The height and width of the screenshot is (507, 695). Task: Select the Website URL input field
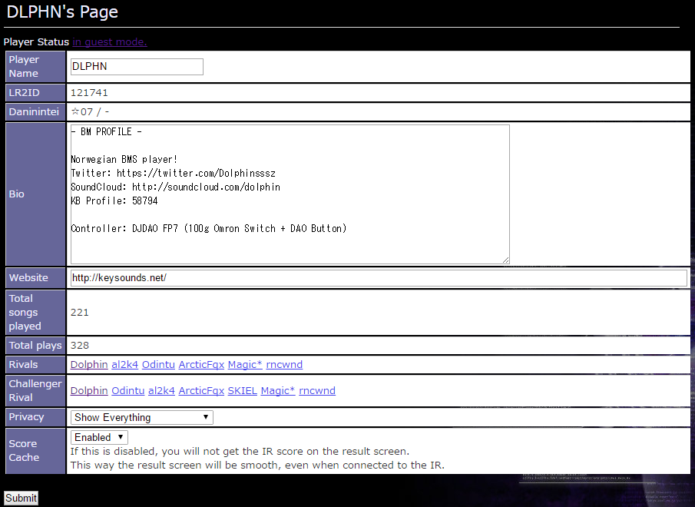pos(378,278)
